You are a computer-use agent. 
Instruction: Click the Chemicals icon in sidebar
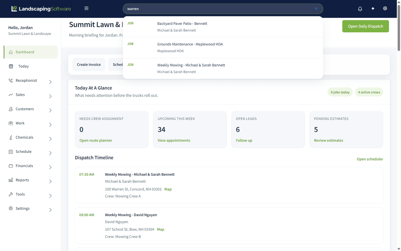(11, 137)
